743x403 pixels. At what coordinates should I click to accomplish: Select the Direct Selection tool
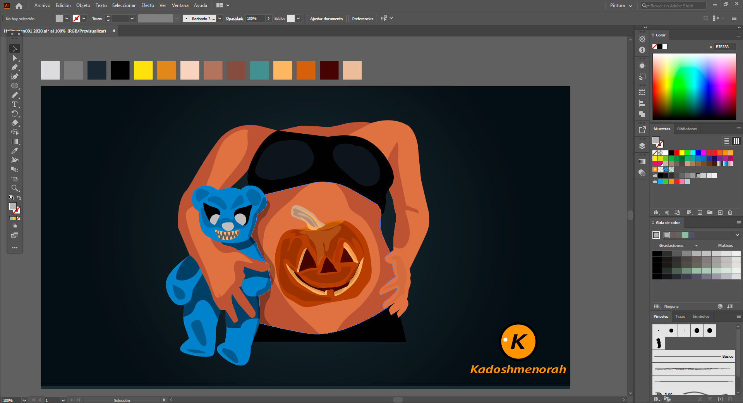15,58
